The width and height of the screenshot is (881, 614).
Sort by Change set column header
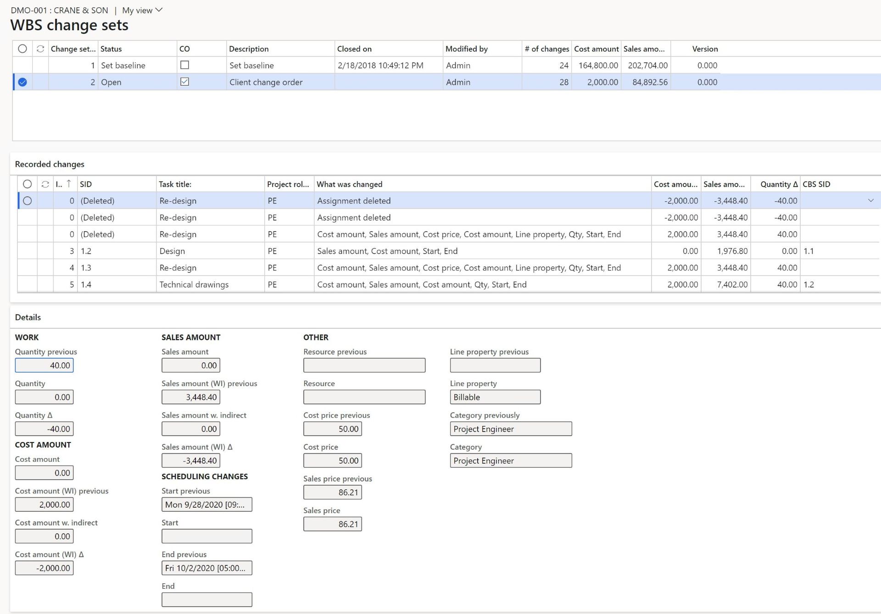click(x=73, y=49)
